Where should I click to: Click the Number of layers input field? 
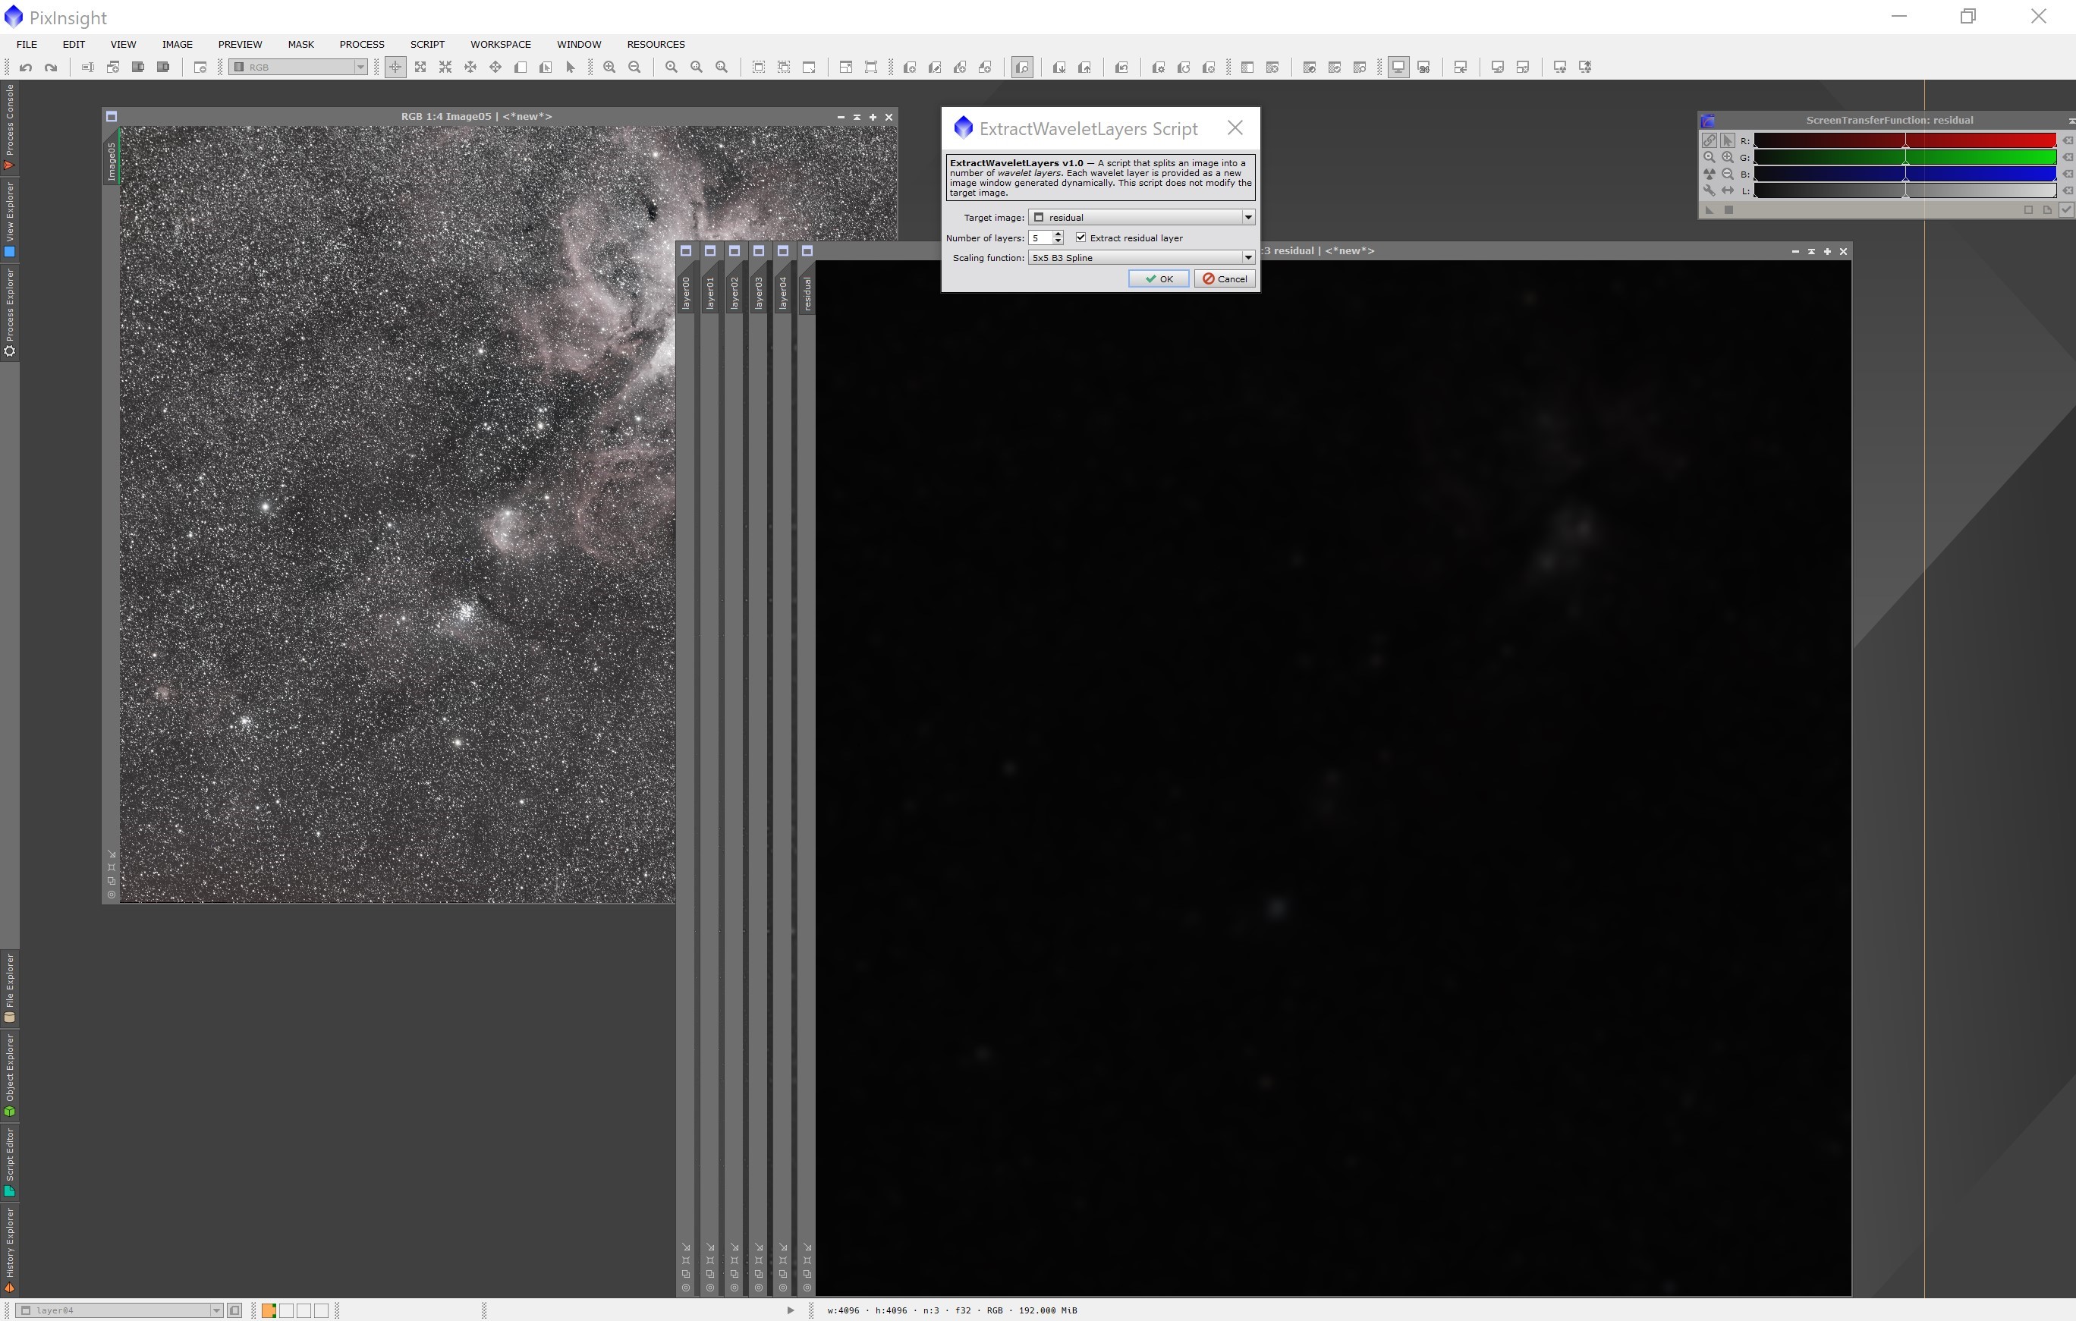(x=1040, y=238)
